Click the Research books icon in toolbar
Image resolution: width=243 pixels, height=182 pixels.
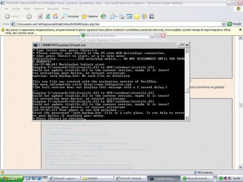tap(152, 16)
